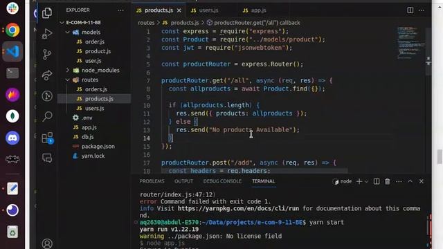
Task: Open Extensions view with update badge
Action: click(x=47, y=138)
